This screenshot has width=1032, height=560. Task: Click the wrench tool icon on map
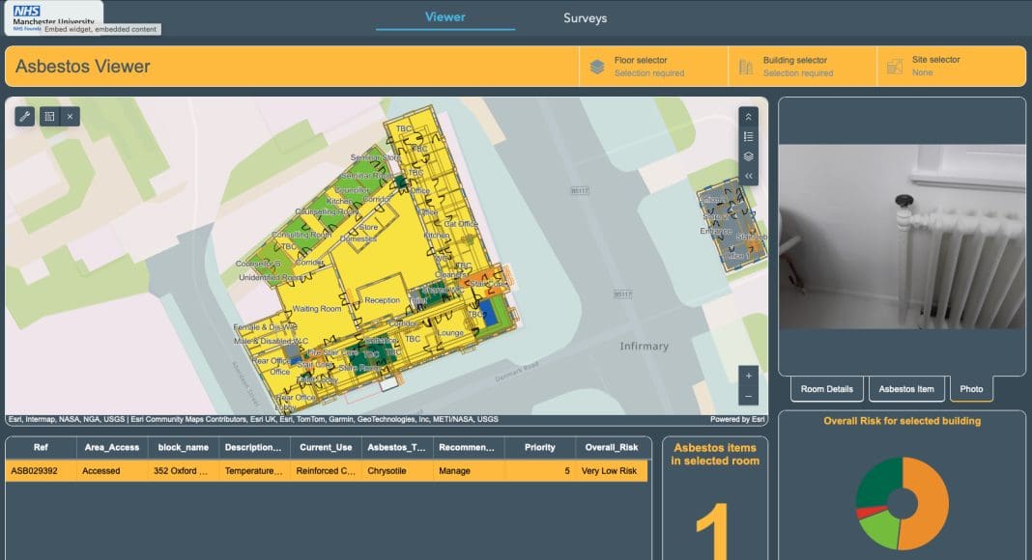pos(25,116)
